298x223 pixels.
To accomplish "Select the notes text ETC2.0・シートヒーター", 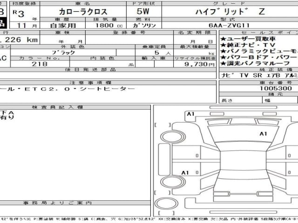I will (80, 89).
